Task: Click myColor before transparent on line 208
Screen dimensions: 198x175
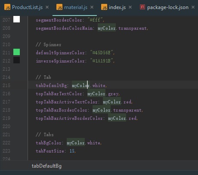Action: pyautogui.click(x=107, y=28)
